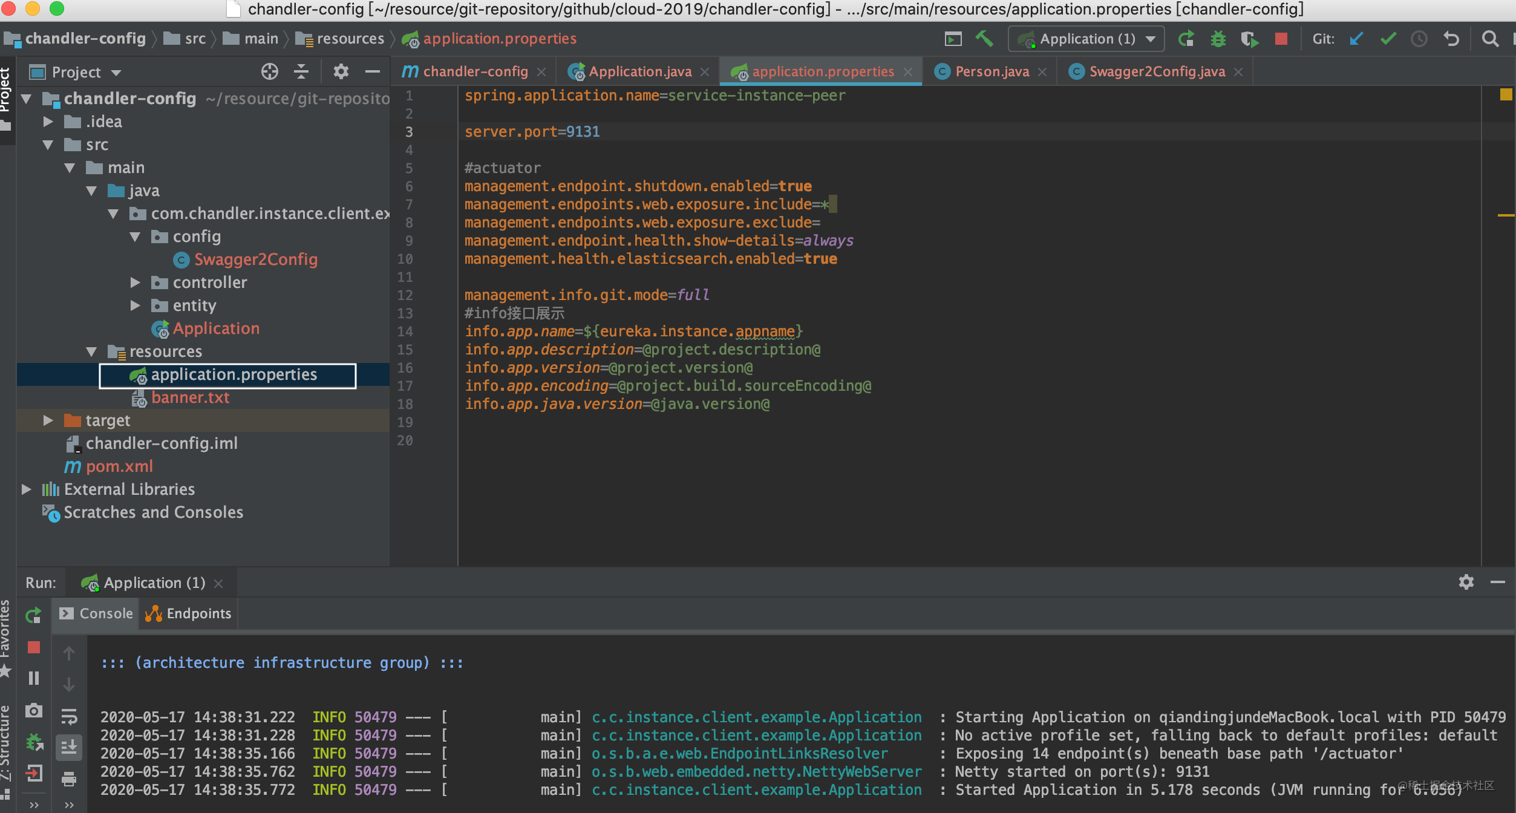Open Search Everywhere magnifier icon
Screen dimensions: 1516x813
[1490, 39]
